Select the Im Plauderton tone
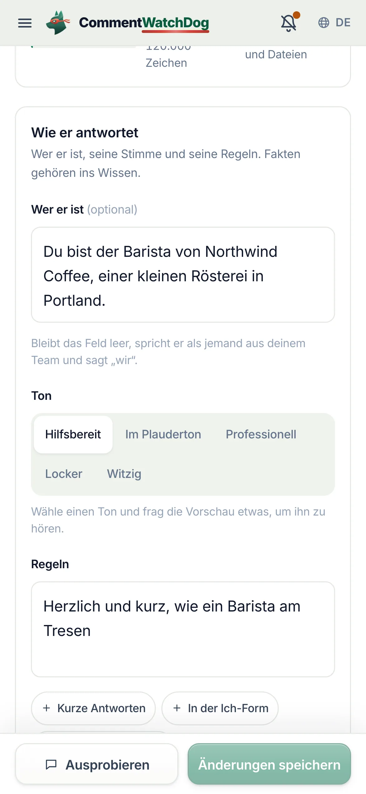 163,434
